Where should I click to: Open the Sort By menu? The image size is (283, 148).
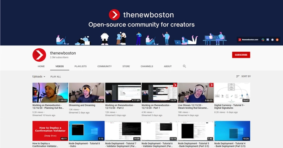243,76
